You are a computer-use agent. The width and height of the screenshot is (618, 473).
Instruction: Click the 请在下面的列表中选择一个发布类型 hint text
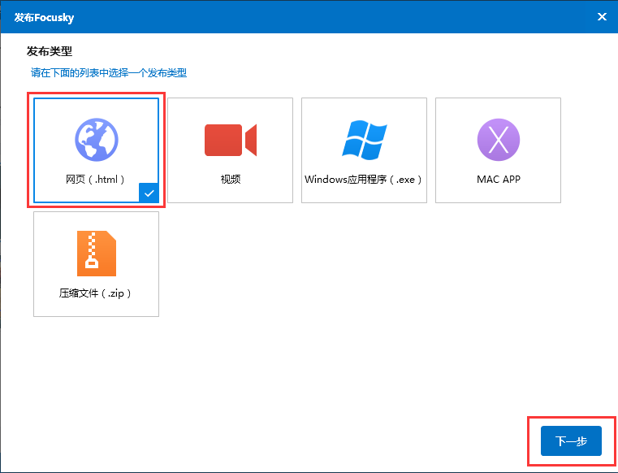(109, 73)
